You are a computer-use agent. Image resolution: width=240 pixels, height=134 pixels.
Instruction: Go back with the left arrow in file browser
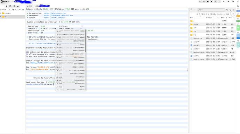[192, 10]
